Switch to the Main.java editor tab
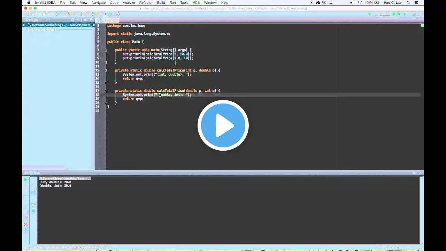Image resolution: width=446 pixels, height=251 pixels. (107, 20)
